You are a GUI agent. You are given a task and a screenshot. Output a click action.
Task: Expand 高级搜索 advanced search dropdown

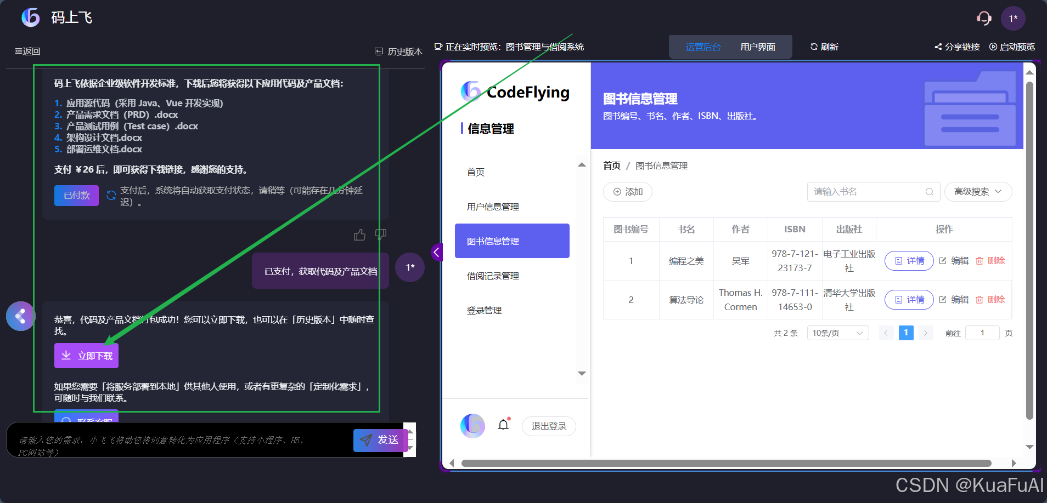pyautogui.click(x=978, y=192)
